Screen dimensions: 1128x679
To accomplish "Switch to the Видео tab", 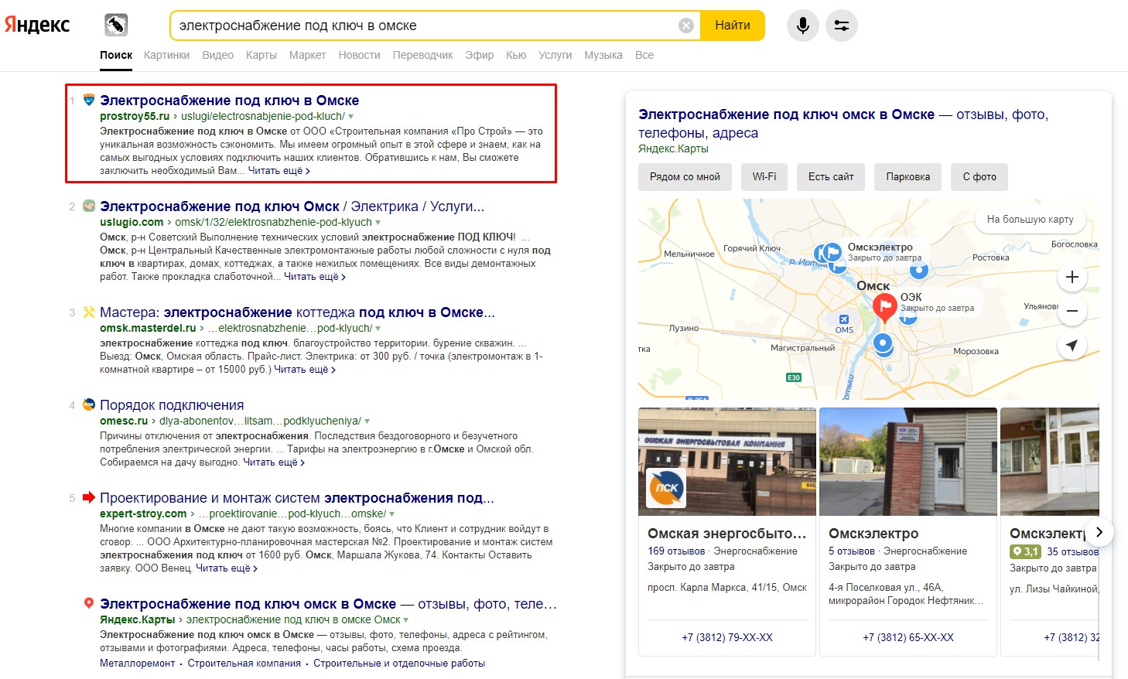I will pos(218,55).
